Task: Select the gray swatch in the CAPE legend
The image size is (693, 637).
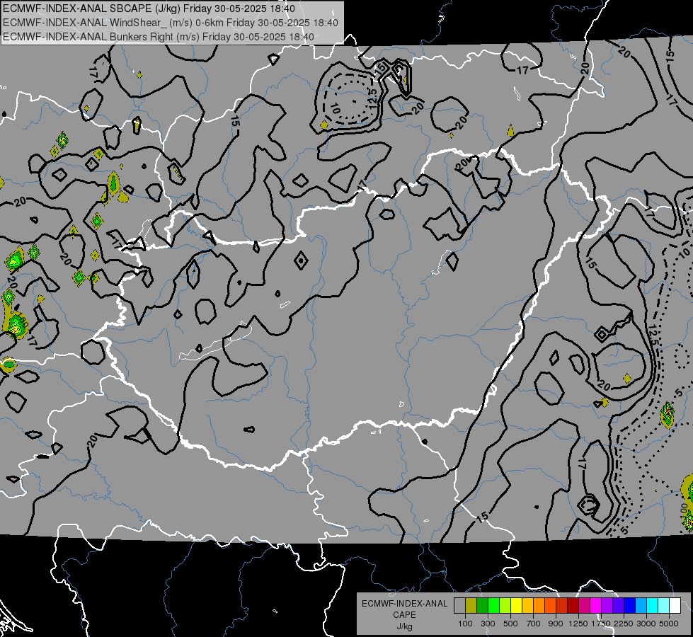Action: click(459, 606)
